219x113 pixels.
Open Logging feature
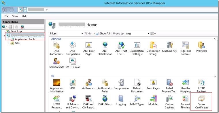(121, 100)
